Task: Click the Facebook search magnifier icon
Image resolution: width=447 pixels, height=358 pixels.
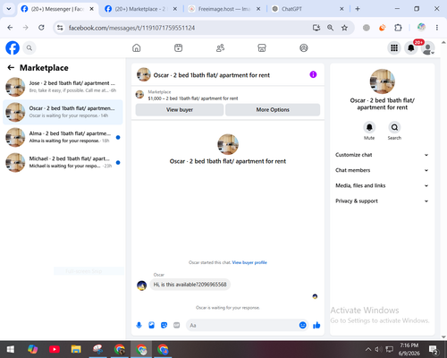Action: click(x=30, y=47)
